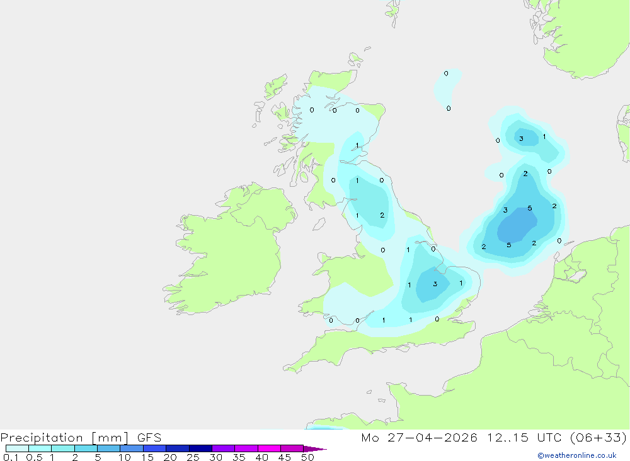The height and width of the screenshot is (461, 630).
Task: Click the 'Precipitation [mm] GFS' title text
Action: tap(81, 437)
